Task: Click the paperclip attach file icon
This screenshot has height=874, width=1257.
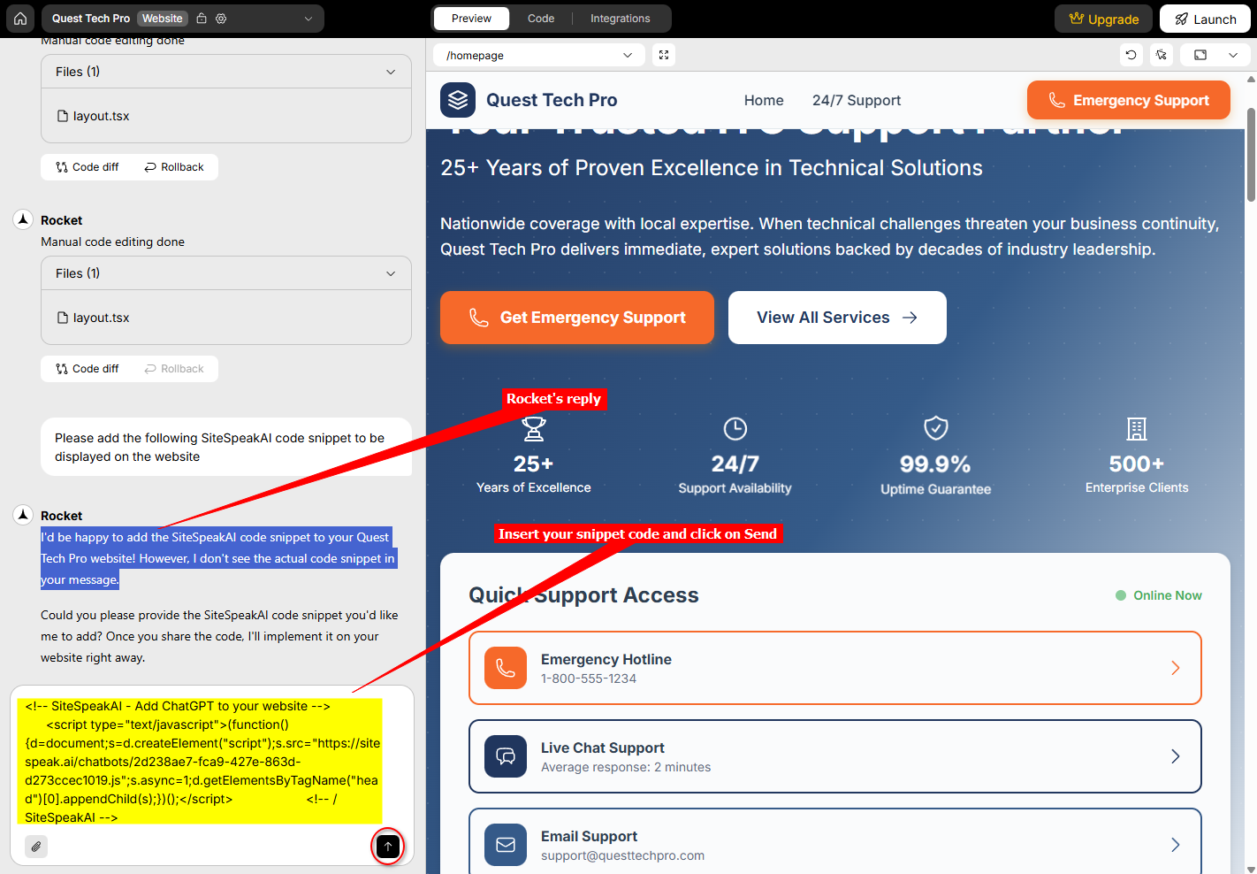Action: point(36,847)
